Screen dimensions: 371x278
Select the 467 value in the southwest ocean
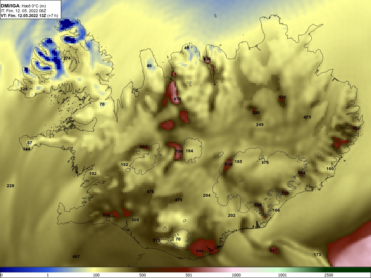click(76, 257)
